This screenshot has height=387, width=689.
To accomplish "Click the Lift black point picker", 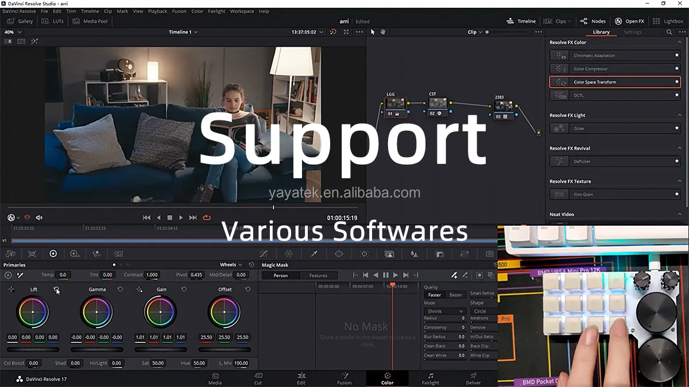I will tap(11, 290).
